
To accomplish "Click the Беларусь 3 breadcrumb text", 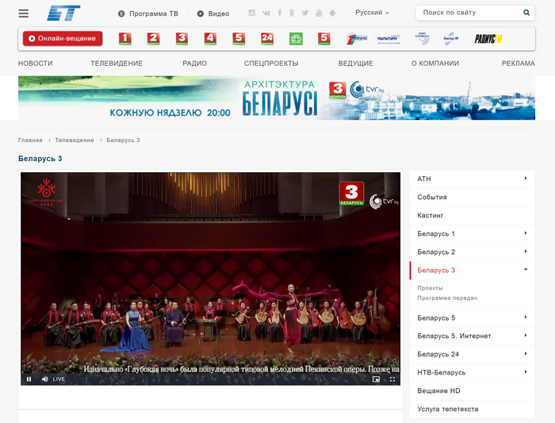I will [123, 140].
